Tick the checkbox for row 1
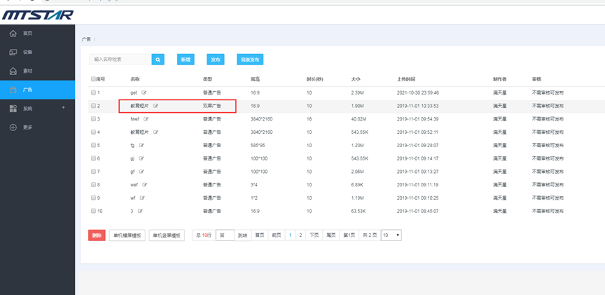The height and width of the screenshot is (295, 605). pos(93,92)
